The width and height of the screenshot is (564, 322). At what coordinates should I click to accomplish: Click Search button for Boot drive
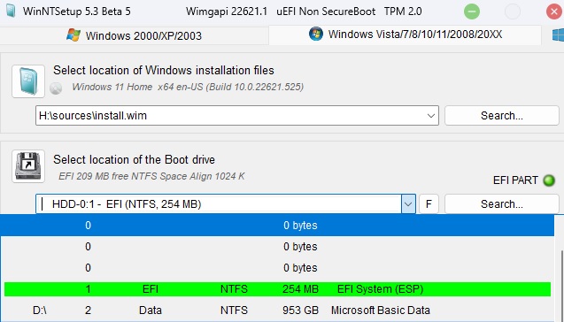pos(502,204)
